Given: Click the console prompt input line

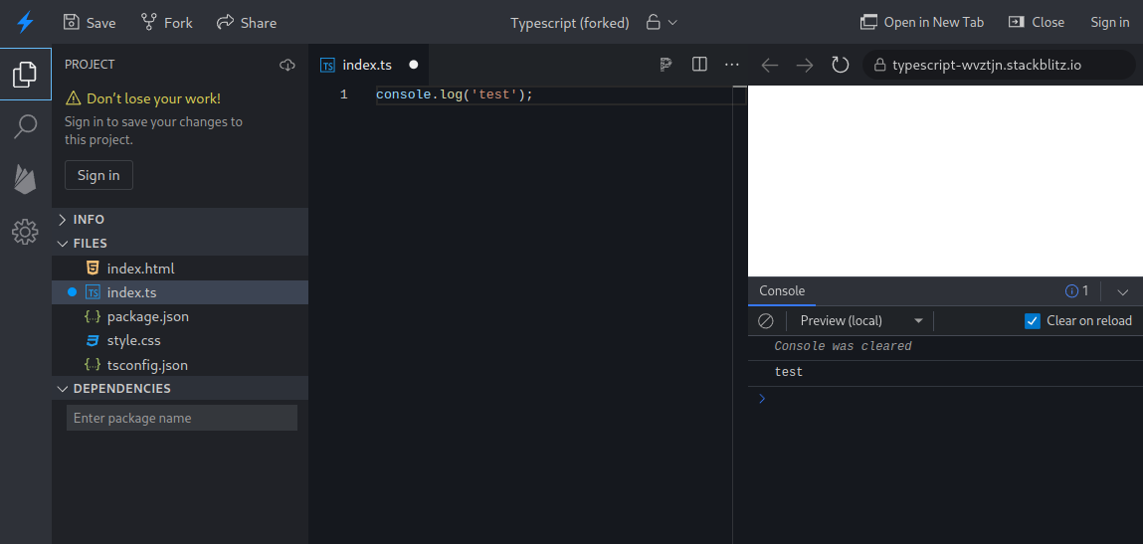Looking at the screenshot, I should coord(945,399).
